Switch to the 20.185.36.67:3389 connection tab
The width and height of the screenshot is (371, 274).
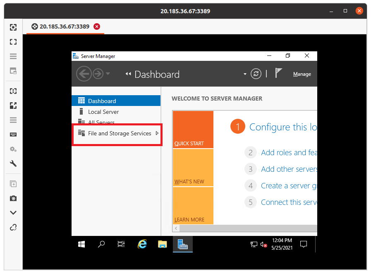click(64, 26)
